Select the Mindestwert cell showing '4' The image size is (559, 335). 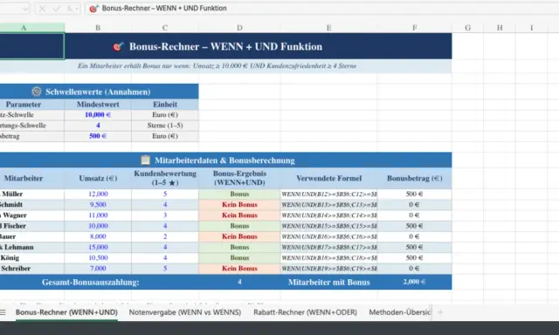[98, 126]
